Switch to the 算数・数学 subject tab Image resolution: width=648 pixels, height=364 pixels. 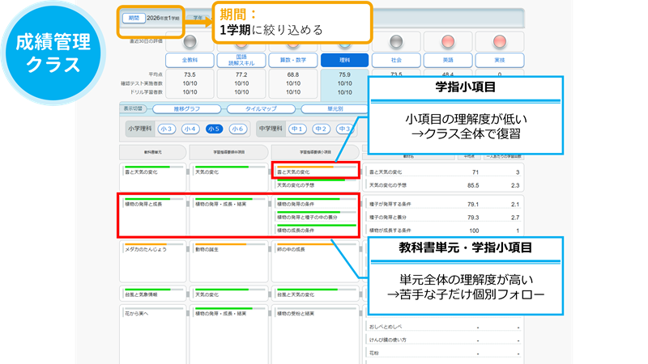click(293, 60)
